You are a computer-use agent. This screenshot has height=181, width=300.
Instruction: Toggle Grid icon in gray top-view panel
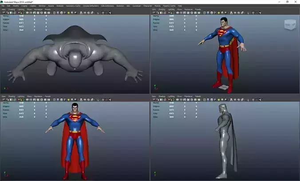coord(28,13)
